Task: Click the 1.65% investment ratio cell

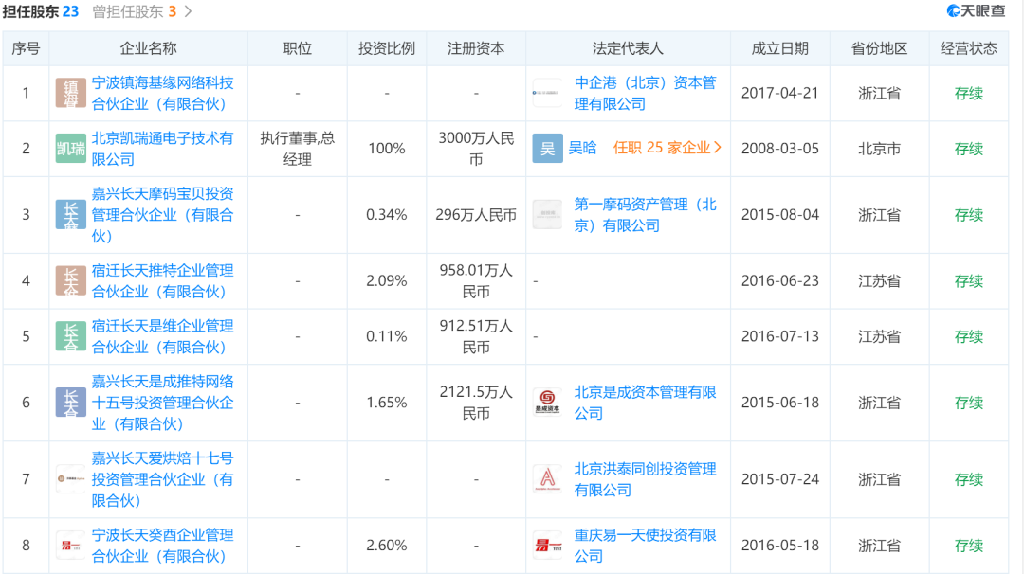Action: [387, 403]
